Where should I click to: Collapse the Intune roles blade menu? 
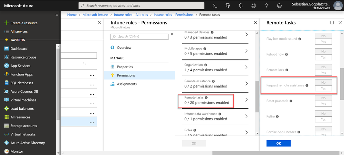tap(171, 34)
